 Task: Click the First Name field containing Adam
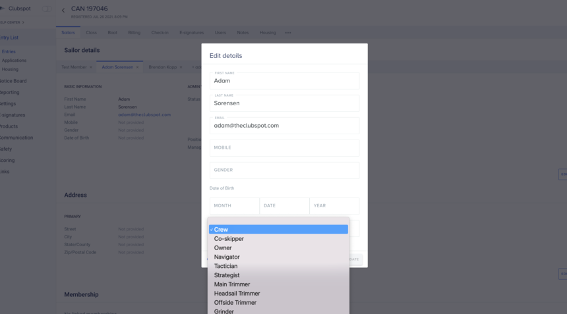tap(284, 81)
